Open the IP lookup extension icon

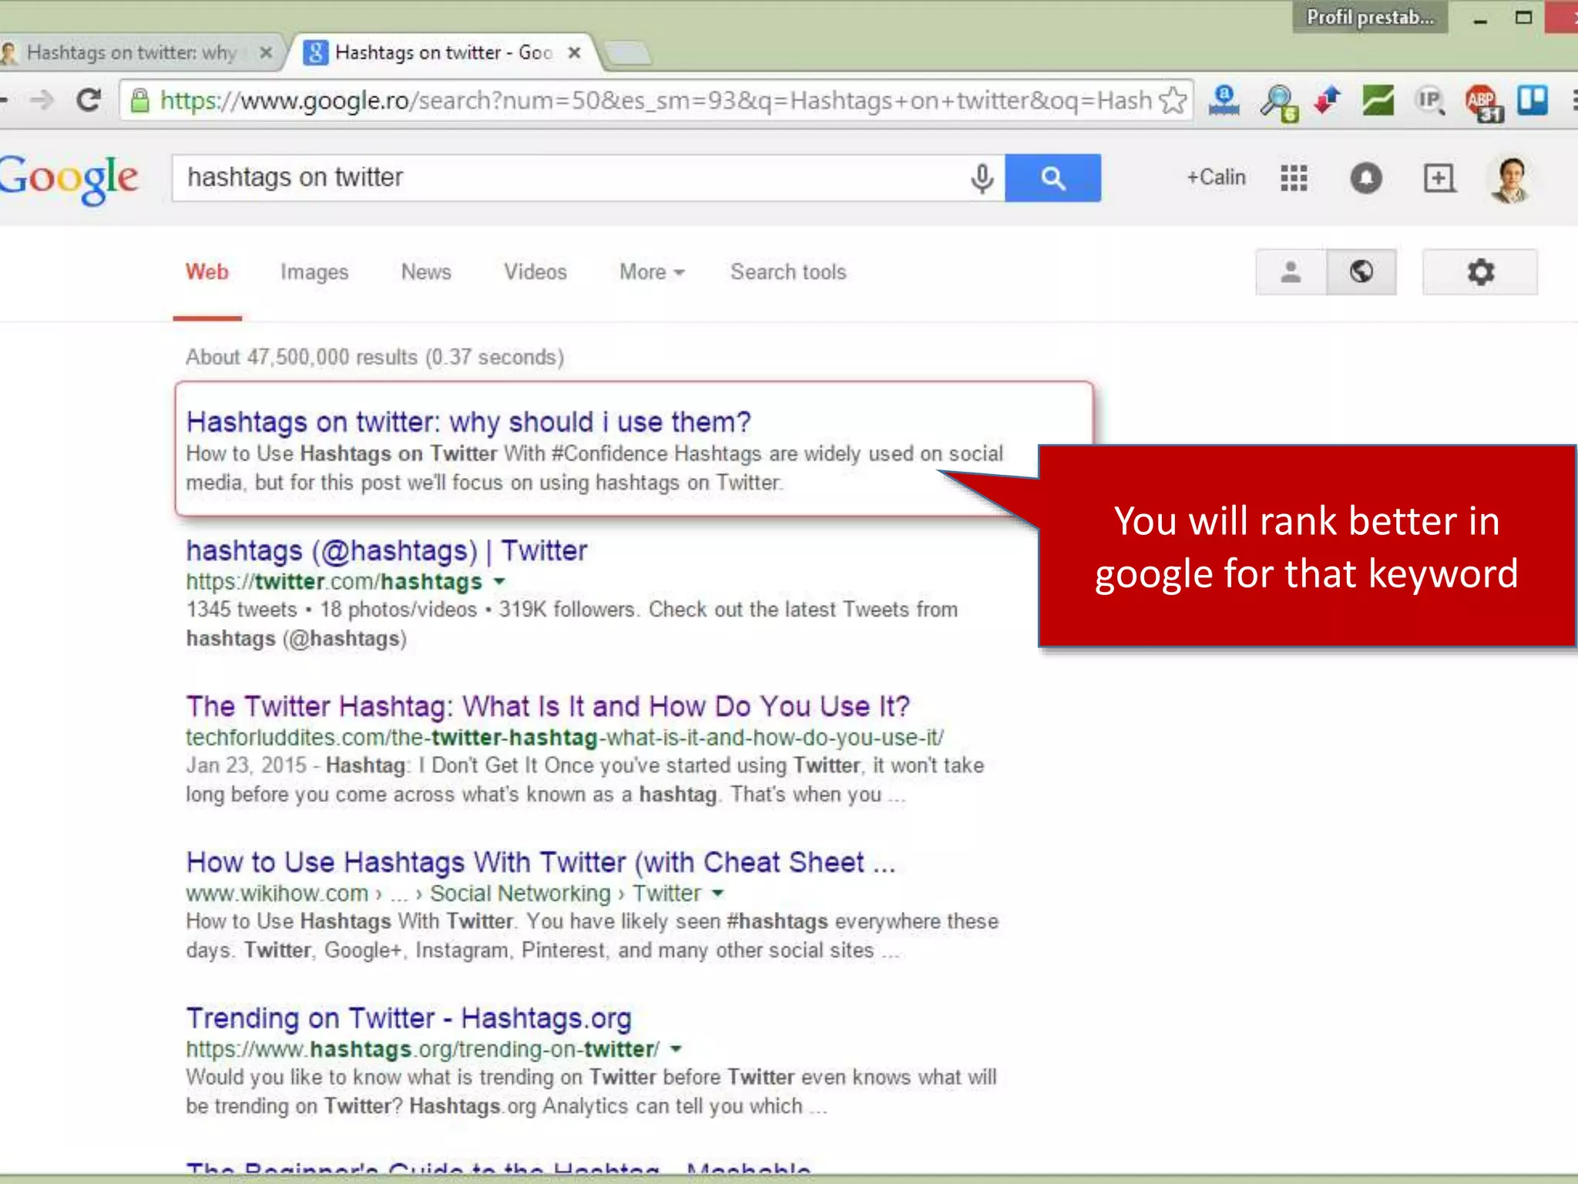pyautogui.click(x=1430, y=100)
